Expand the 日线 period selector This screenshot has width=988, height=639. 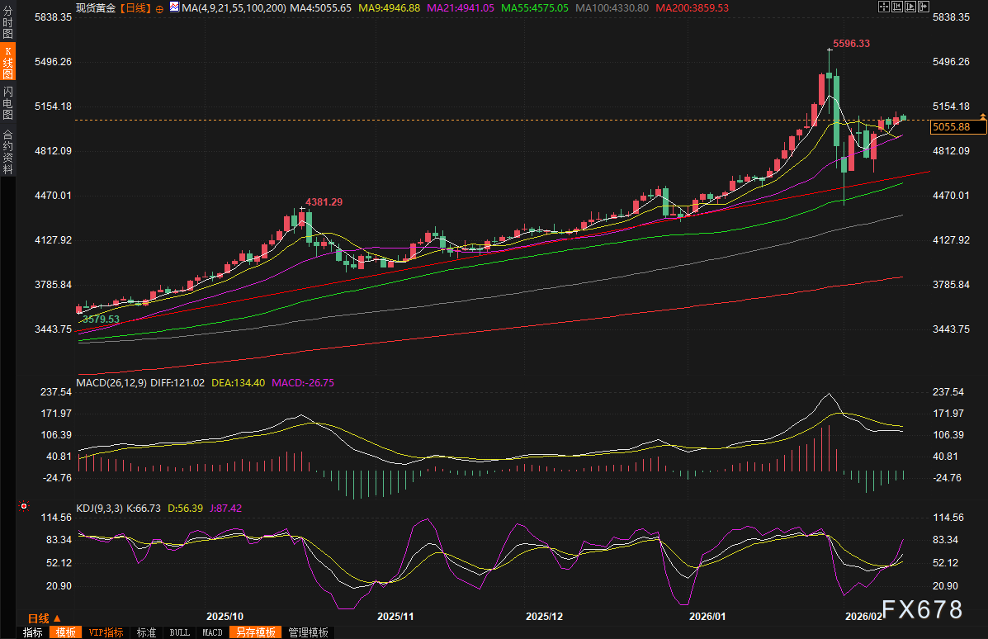[x=44, y=618]
